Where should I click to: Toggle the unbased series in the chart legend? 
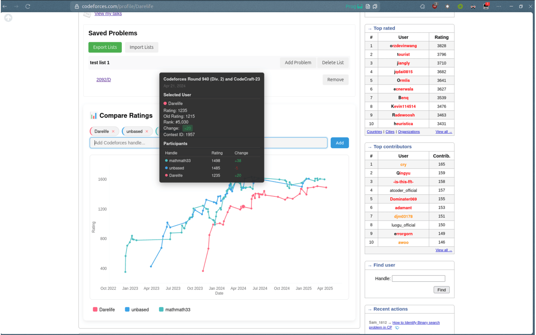point(137,309)
